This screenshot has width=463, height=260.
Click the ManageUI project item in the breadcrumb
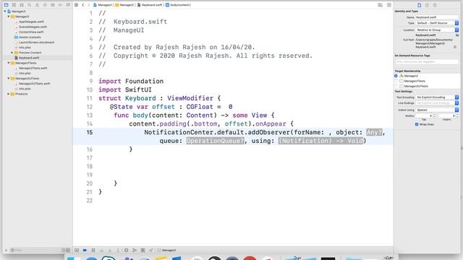(103, 5)
